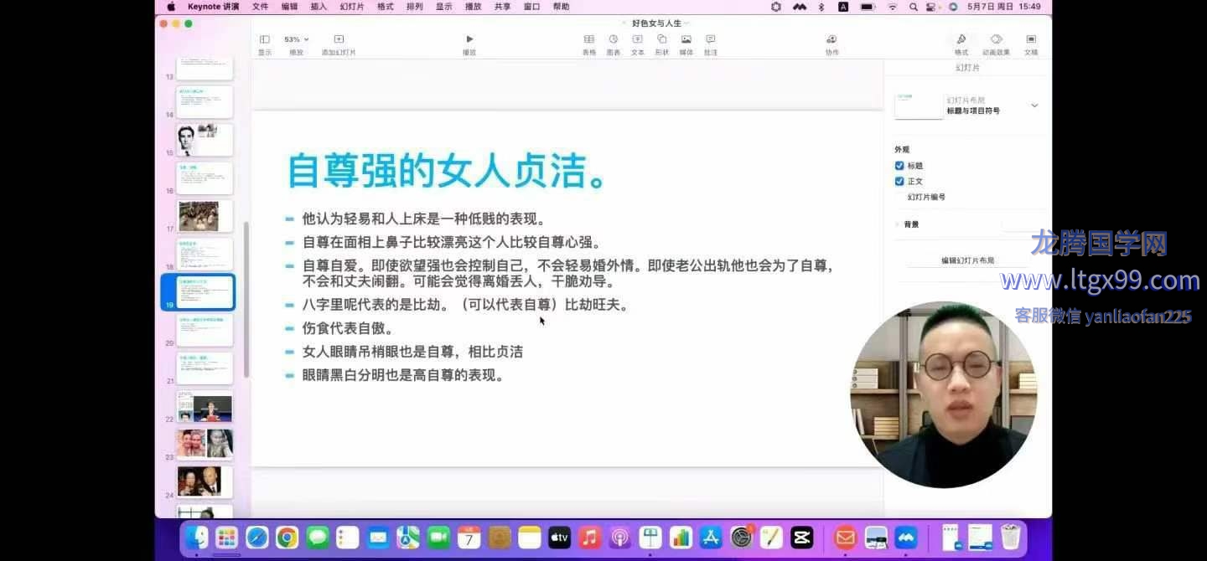Open the 插入 menu in menu bar

click(319, 7)
